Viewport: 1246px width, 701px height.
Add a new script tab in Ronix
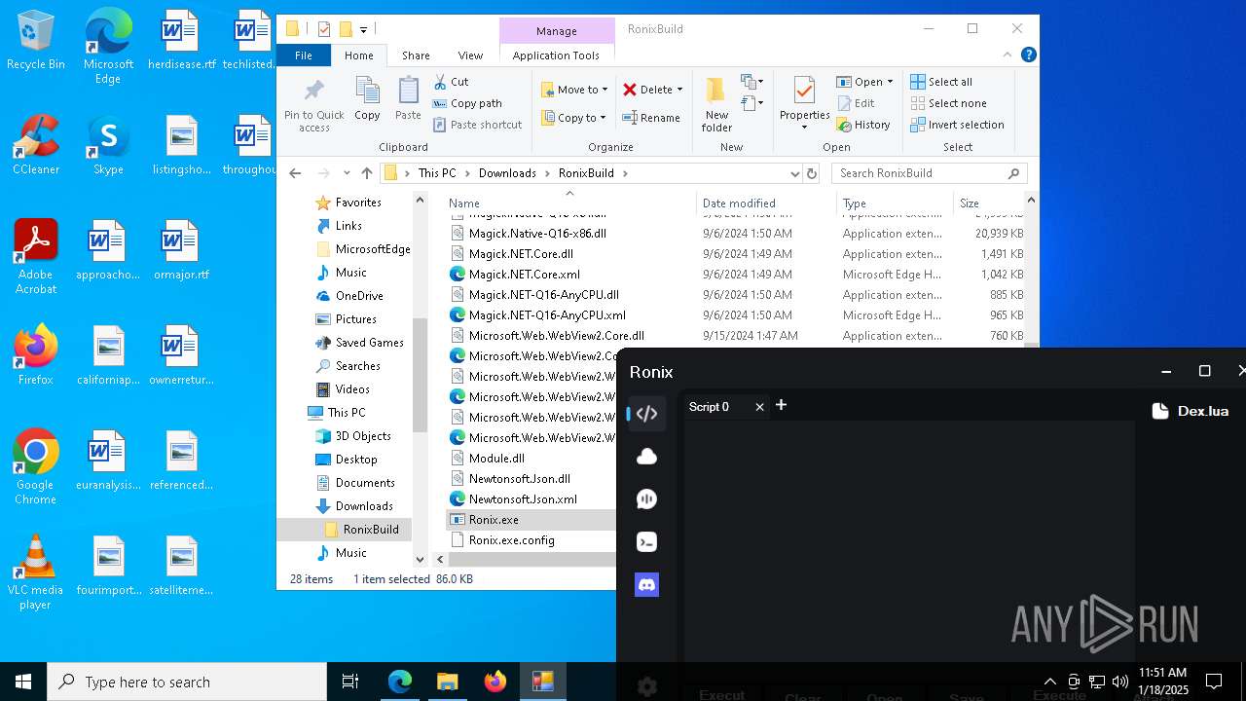point(781,405)
